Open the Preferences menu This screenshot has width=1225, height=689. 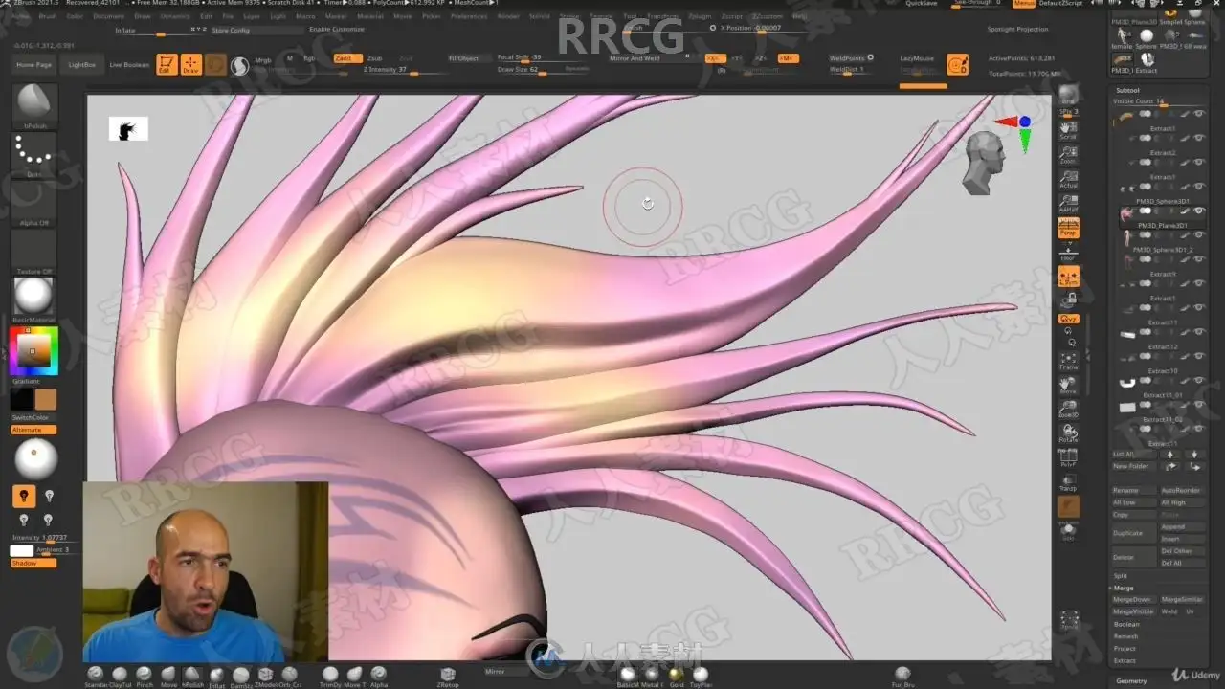(x=468, y=16)
